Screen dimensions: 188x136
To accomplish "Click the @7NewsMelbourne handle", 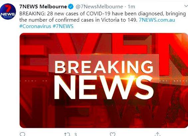I will pos(99,7).
